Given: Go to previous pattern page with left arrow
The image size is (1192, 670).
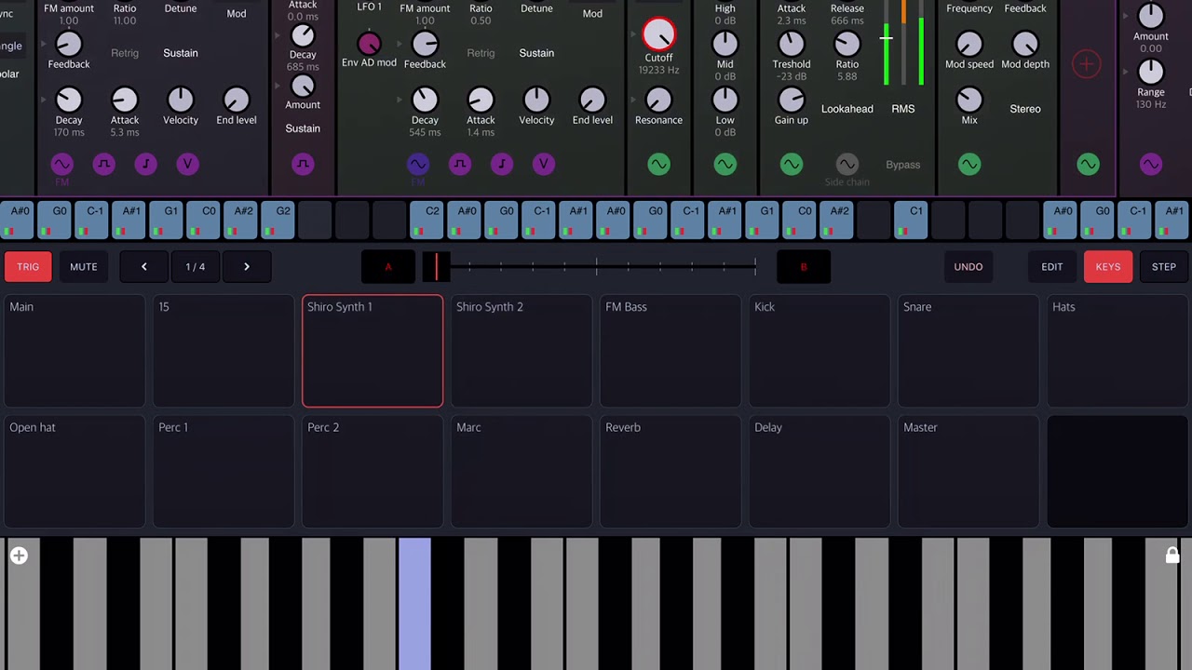Looking at the screenshot, I should point(143,267).
